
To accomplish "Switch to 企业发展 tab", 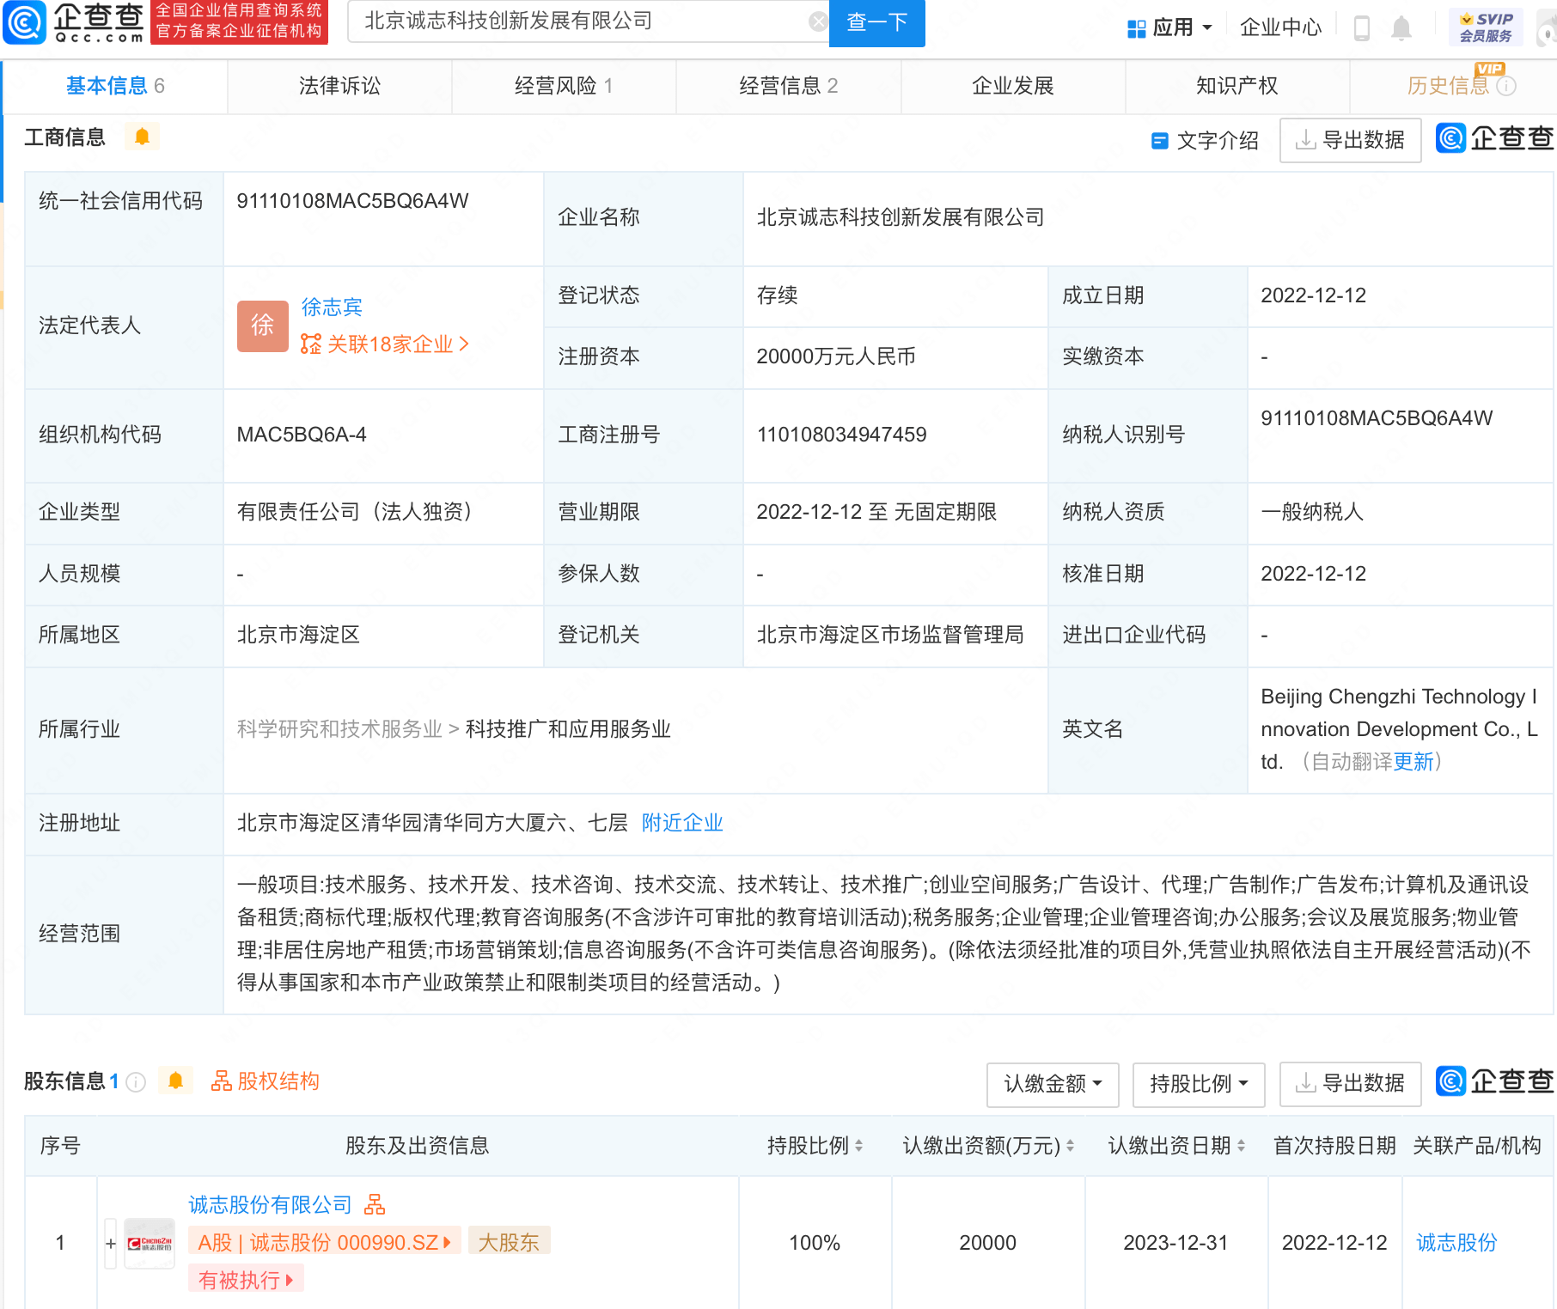I will tap(1012, 86).
